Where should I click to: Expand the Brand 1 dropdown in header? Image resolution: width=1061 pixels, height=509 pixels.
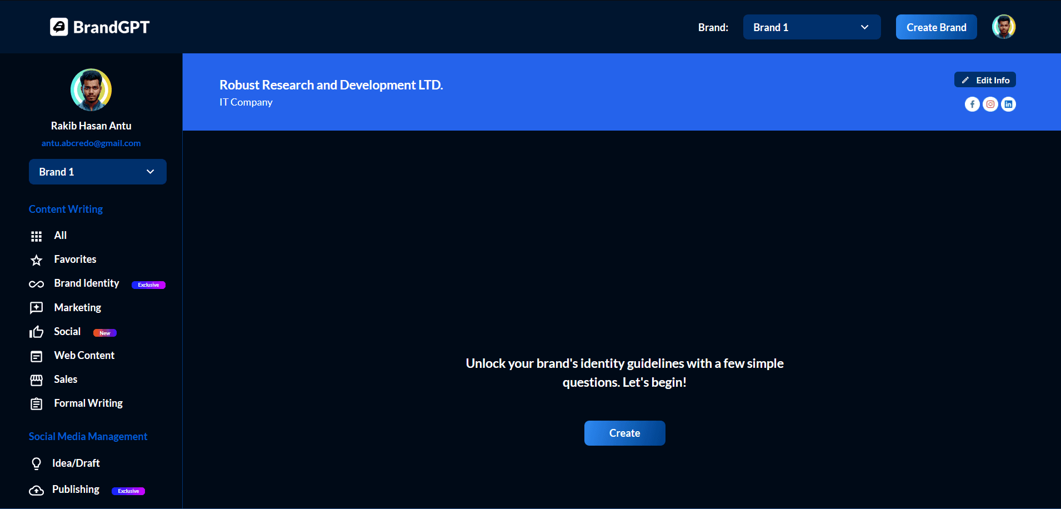(812, 27)
